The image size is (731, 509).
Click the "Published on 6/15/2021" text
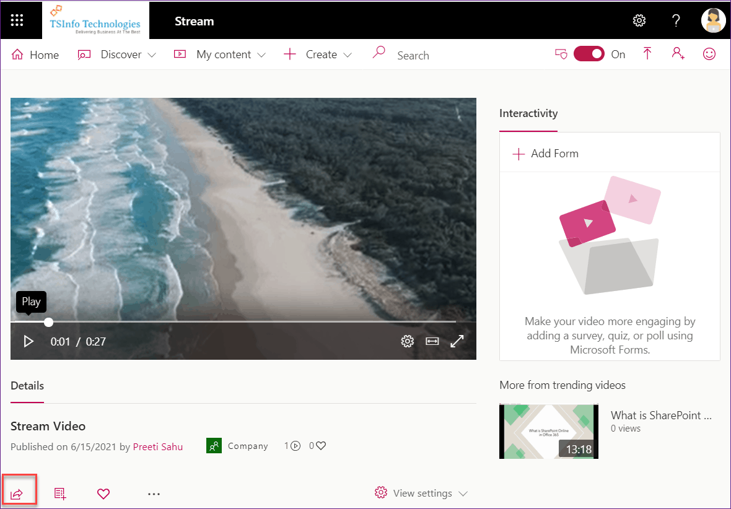(63, 446)
